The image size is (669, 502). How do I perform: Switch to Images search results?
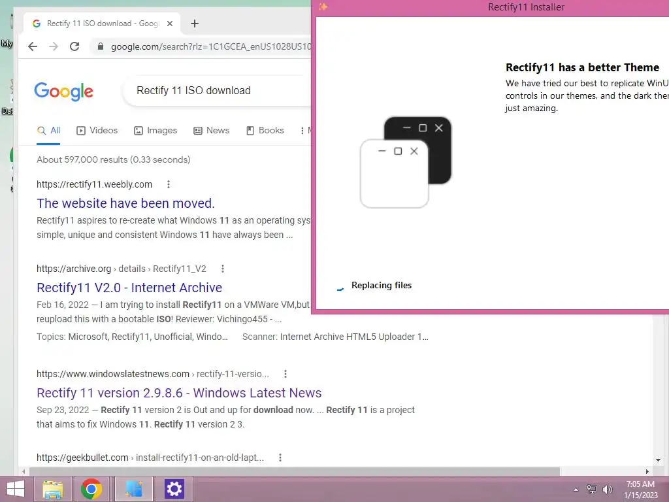(x=155, y=131)
